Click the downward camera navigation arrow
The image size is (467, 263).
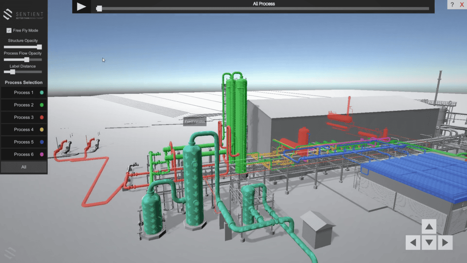click(429, 243)
